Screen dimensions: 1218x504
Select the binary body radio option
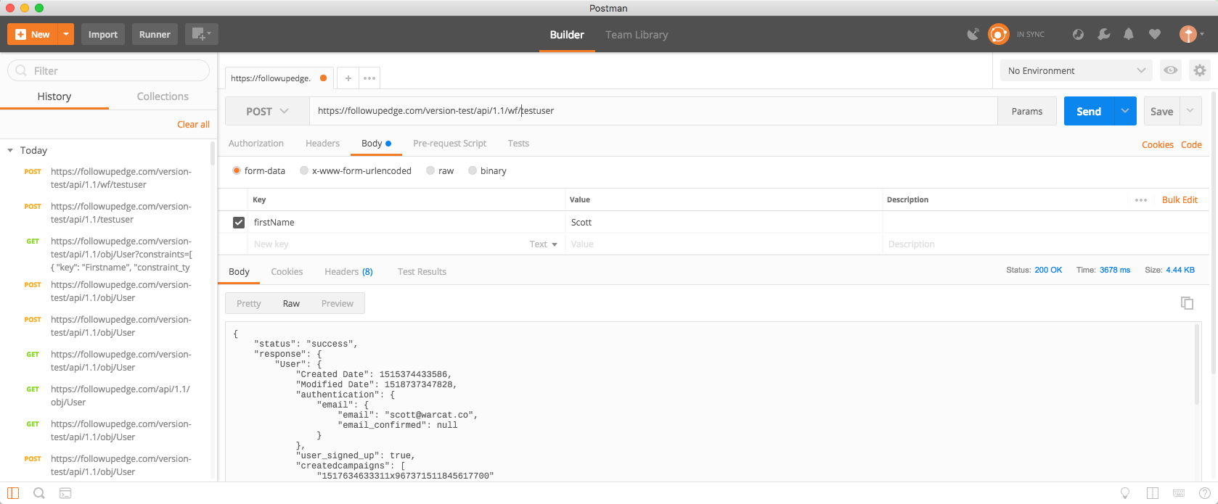coord(473,171)
